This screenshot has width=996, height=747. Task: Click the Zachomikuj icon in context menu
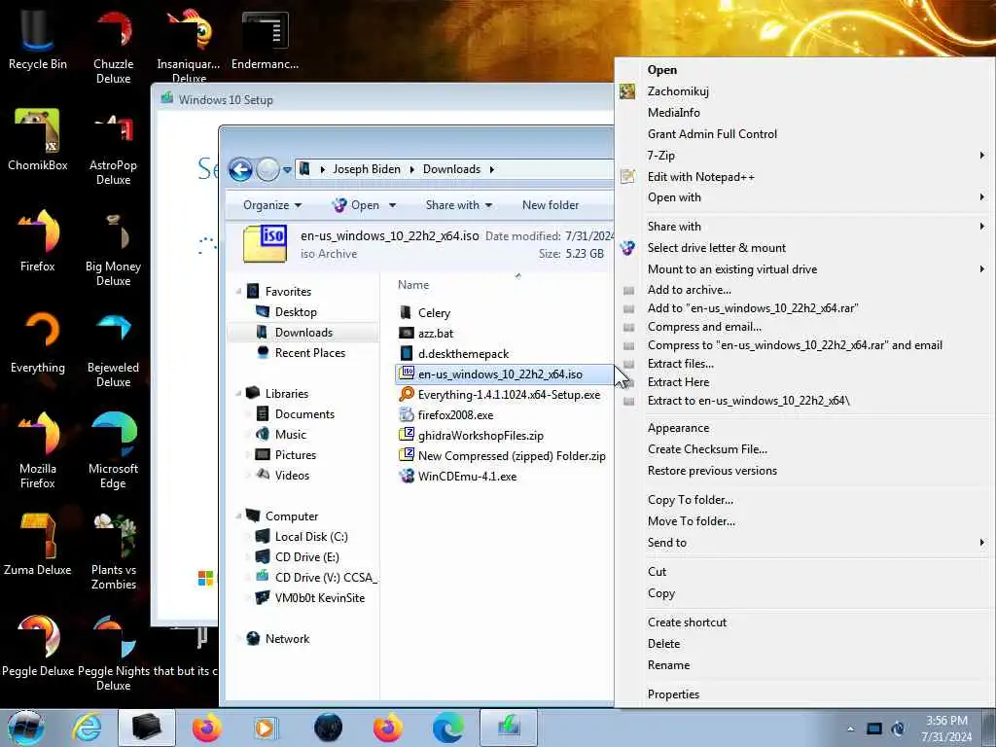pos(627,91)
